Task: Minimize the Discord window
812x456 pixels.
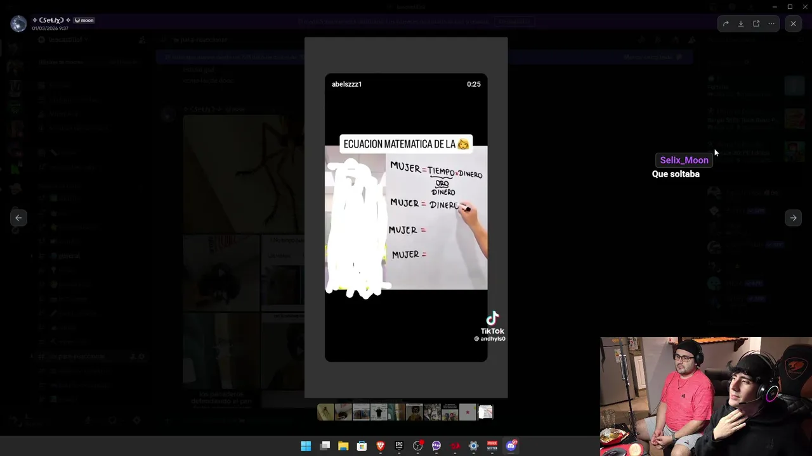Action: pos(775,6)
